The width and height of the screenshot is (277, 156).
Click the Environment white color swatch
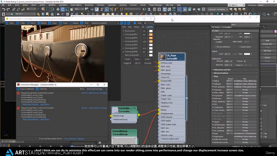coord(151,31)
